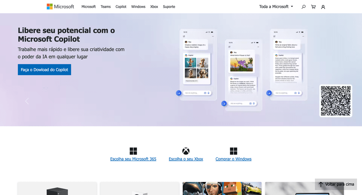Click Faça o Download do Copilot button
This screenshot has height=195, width=362.
pos(44,70)
